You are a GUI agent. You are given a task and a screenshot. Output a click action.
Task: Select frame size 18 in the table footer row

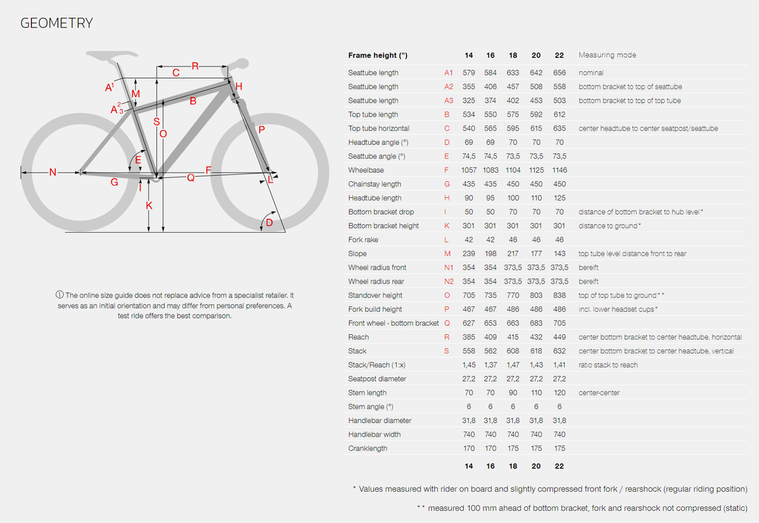click(x=513, y=466)
